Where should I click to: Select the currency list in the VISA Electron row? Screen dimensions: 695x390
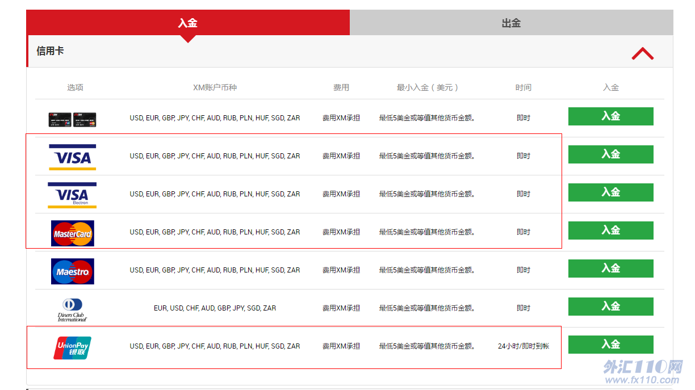[215, 194]
